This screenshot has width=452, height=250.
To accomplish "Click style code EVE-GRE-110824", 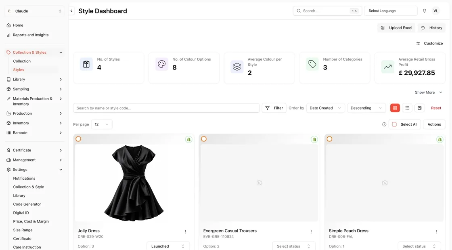I will coord(218,237).
